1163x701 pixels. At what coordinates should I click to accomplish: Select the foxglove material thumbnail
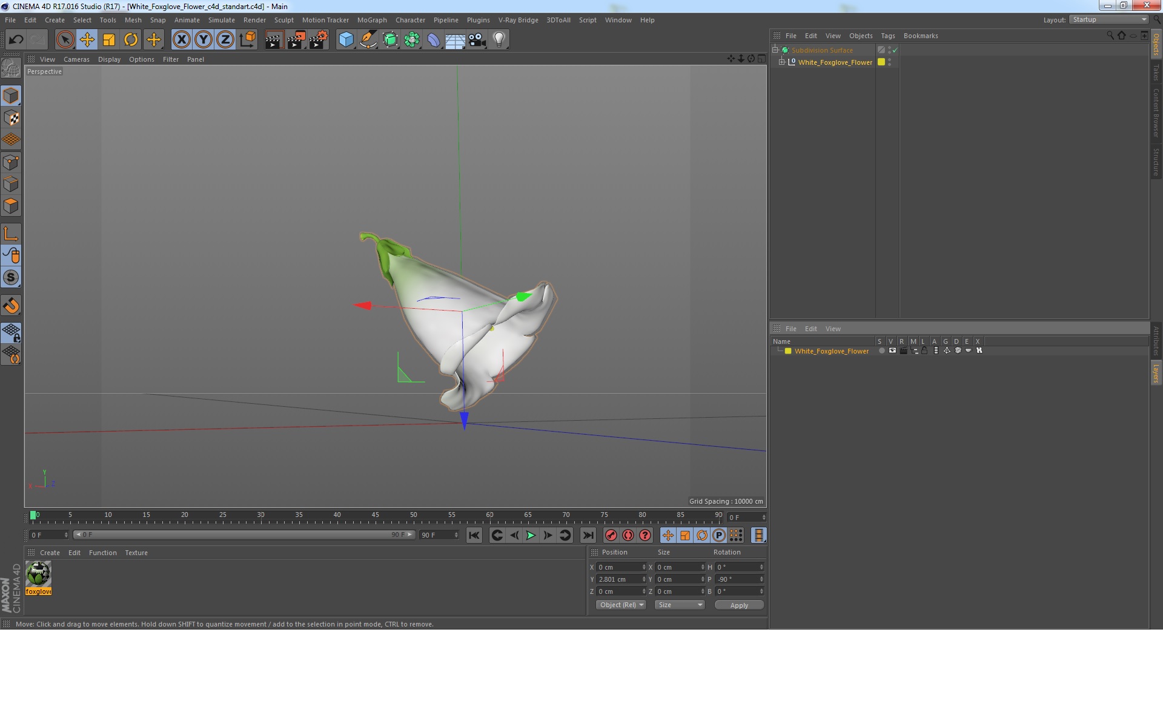[x=38, y=574]
